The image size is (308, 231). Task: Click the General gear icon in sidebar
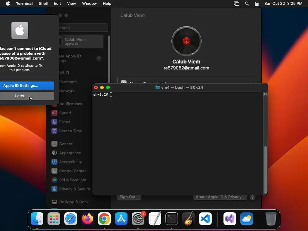(54, 144)
